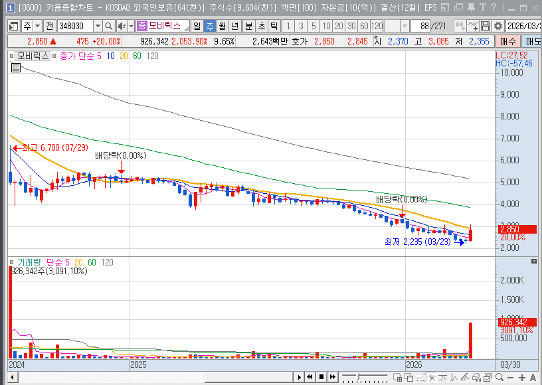This screenshot has width=542, height=385.
Task: Click the A auto-fit icon
Action: click(533, 378)
